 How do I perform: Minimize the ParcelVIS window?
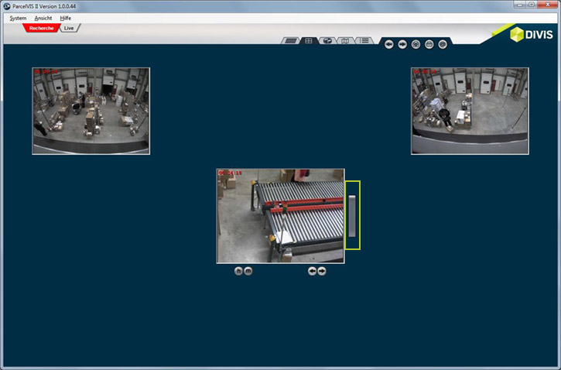[519, 5]
